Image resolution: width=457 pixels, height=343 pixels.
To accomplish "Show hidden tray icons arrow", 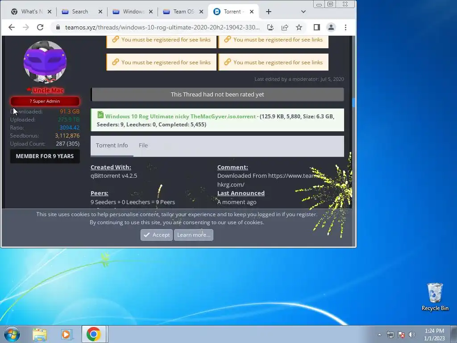I will click(x=379, y=335).
